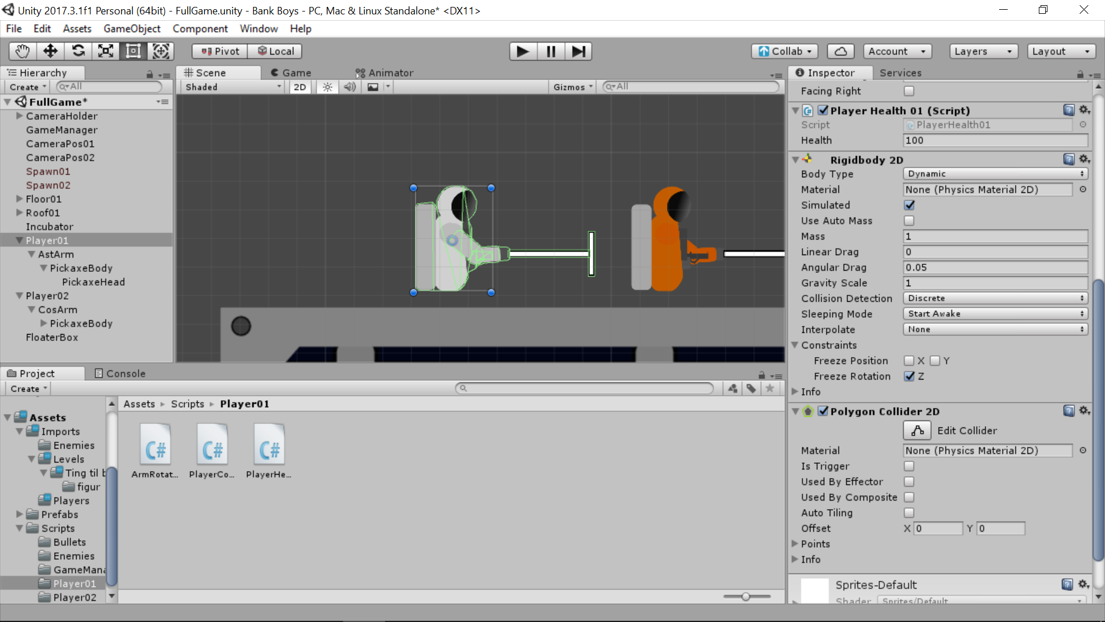Open Interpolate dropdown

995,329
